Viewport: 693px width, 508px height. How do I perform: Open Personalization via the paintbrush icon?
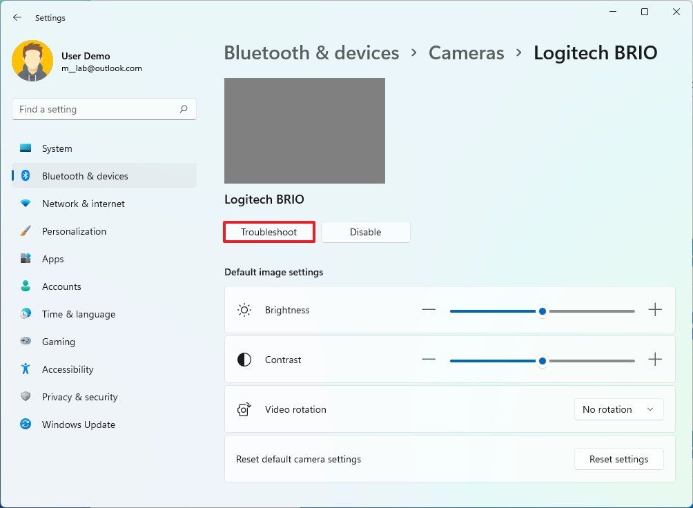tap(28, 231)
